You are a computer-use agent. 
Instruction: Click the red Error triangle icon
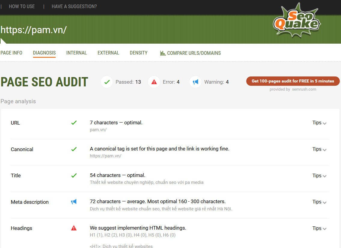pos(154,82)
